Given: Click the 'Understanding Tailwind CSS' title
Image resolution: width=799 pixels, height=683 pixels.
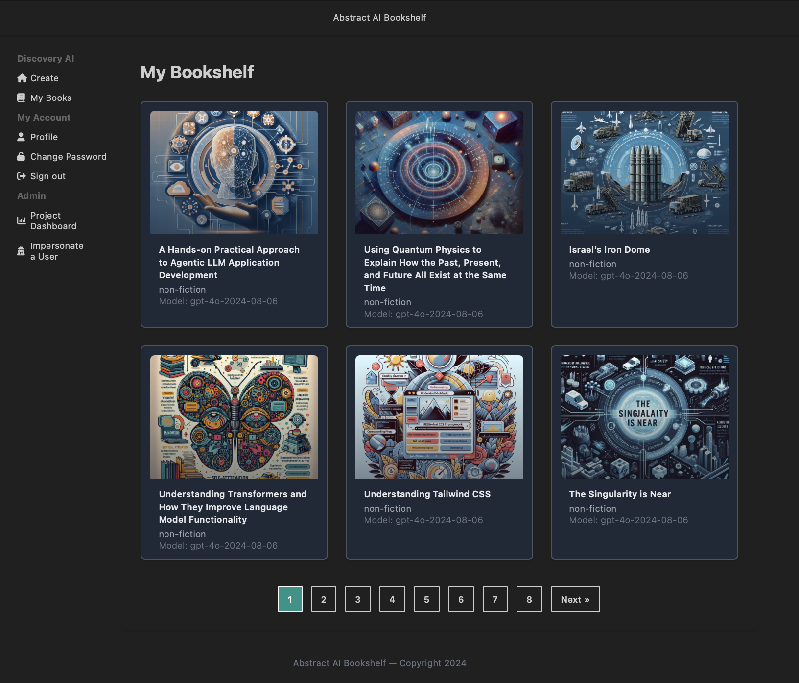Looking at the screenshot, I should pyautogui.click(x=427, y=494).
